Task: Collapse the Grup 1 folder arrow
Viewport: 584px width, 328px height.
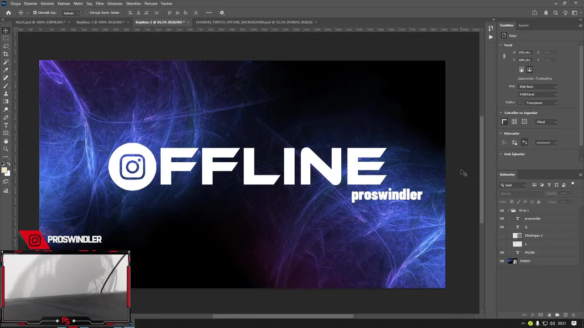Action: (509, 210)
